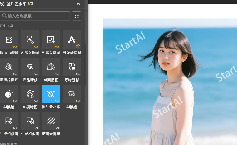
Task: Launch the AI设计助理 tool
Action: [72, 40]
